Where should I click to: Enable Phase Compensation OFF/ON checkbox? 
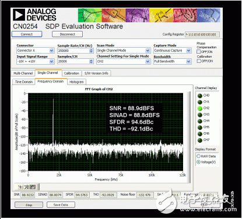tap(198, 52)
